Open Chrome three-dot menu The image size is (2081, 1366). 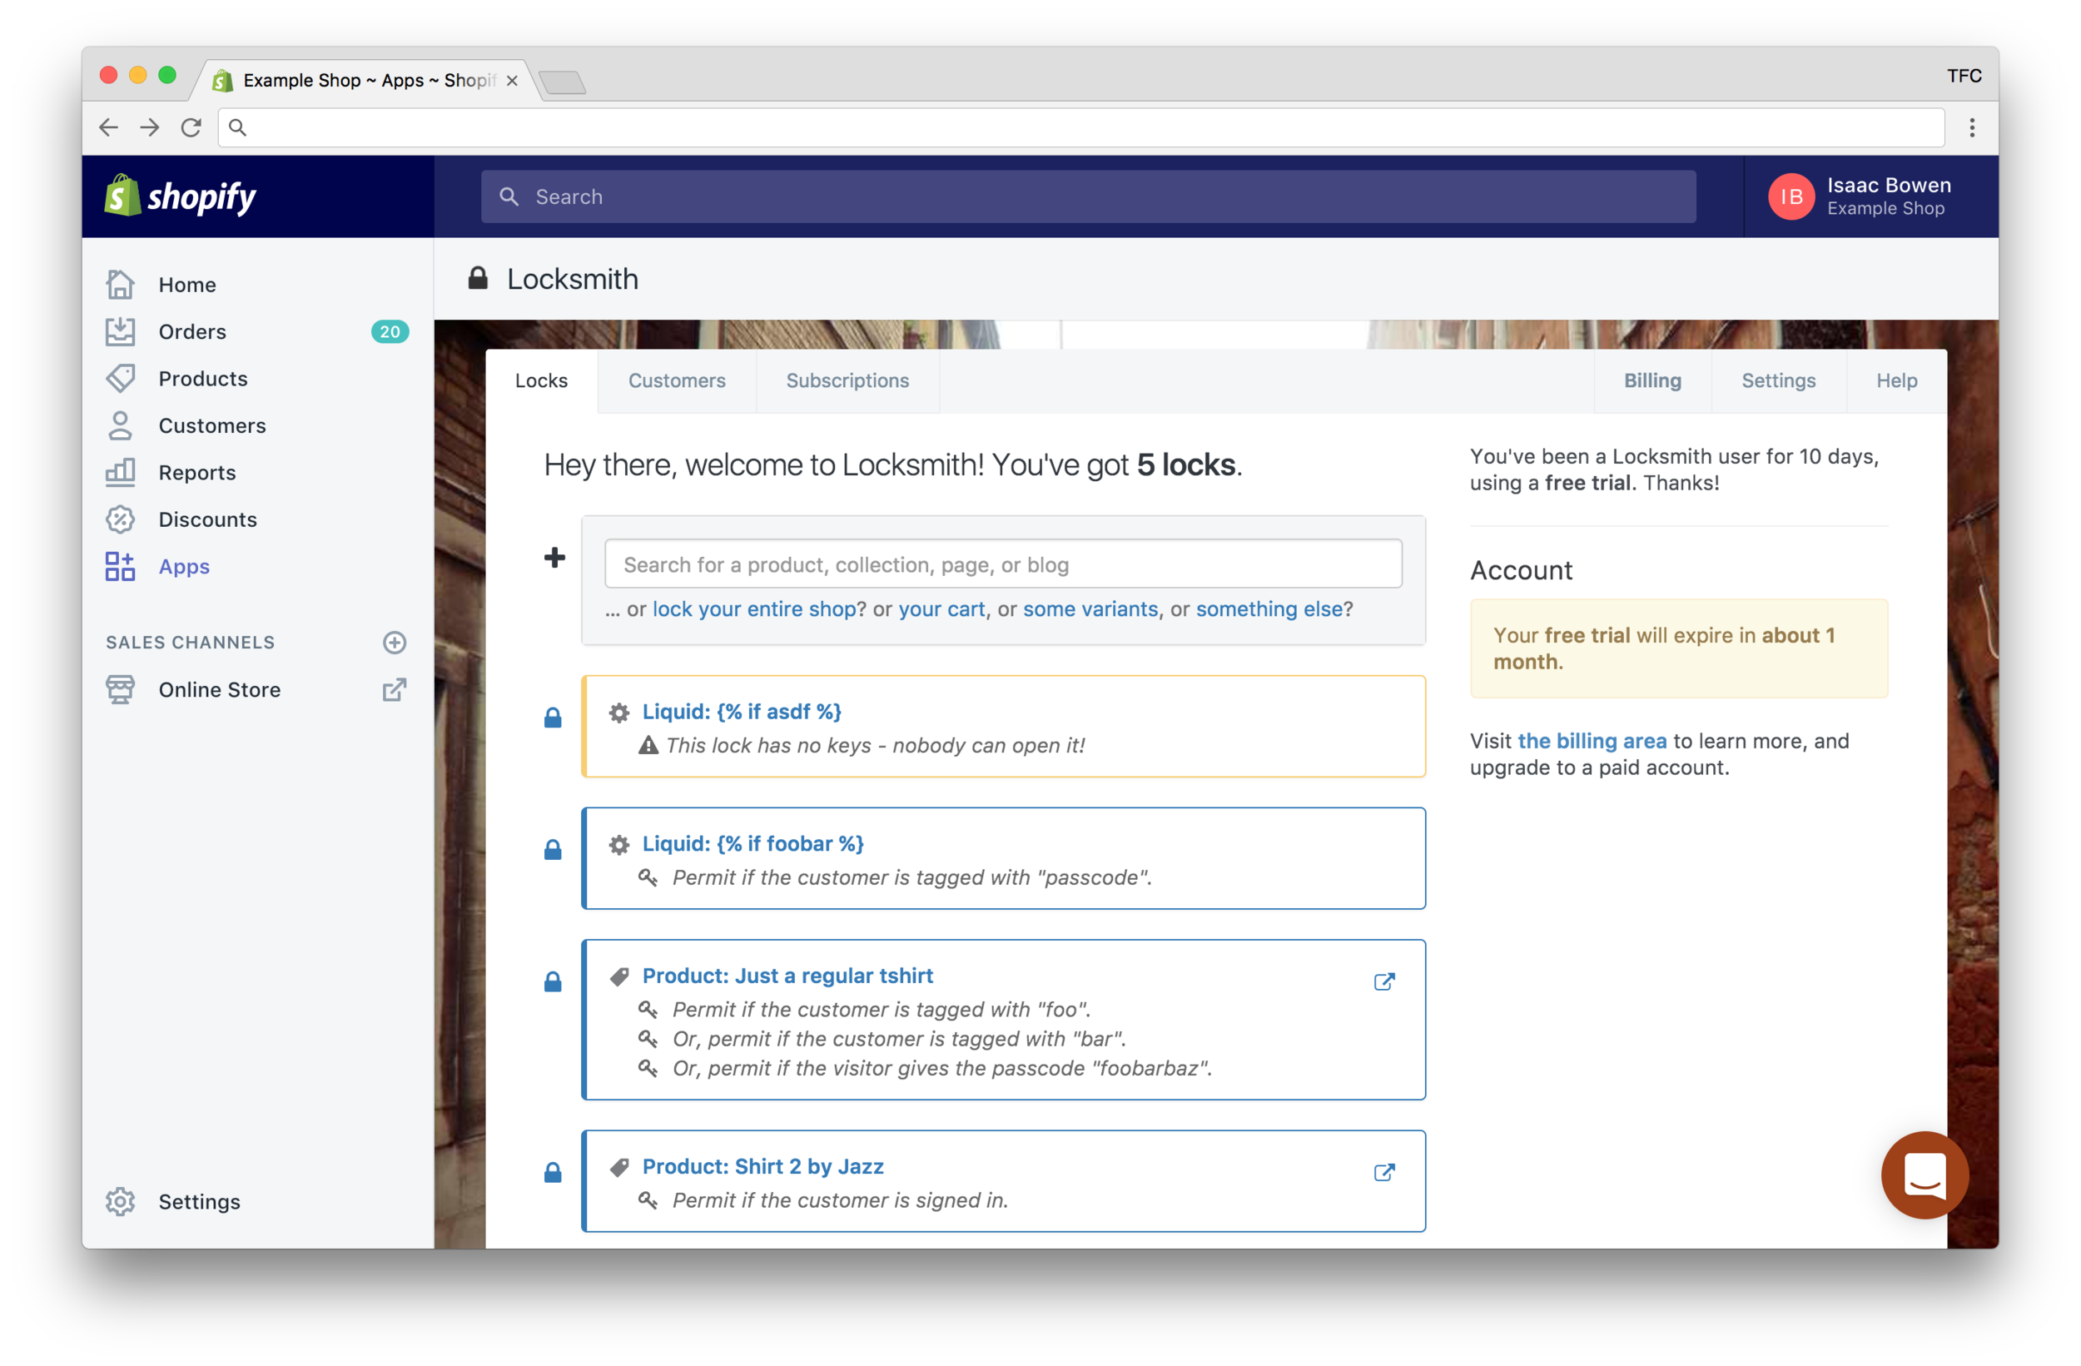1972,127
